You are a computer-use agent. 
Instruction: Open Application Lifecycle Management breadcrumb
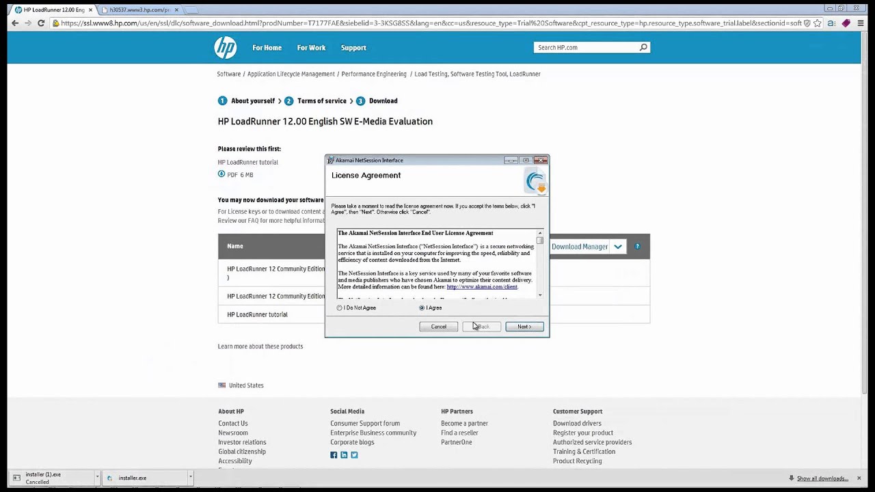[291, 74]
